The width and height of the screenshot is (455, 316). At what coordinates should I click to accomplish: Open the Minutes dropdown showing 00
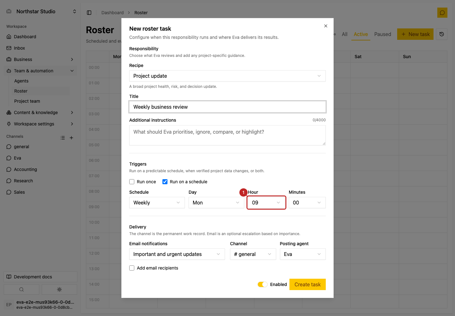click(x=307, y=203)
